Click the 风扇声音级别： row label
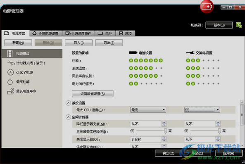The height and width of the screenshot is (164, 245). click(x=83, y=76)
